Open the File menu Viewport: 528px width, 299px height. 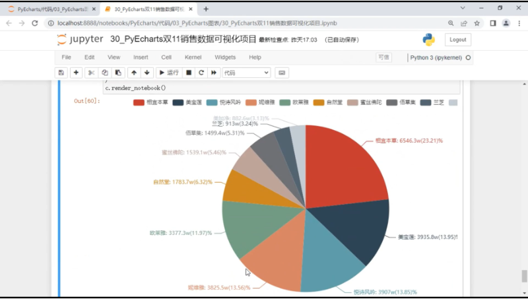point(67,57)
